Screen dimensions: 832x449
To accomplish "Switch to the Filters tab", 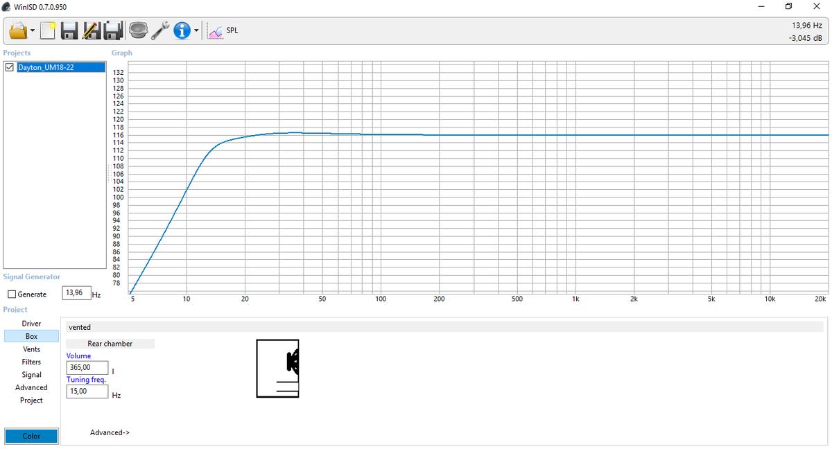I will pos(31,362).
